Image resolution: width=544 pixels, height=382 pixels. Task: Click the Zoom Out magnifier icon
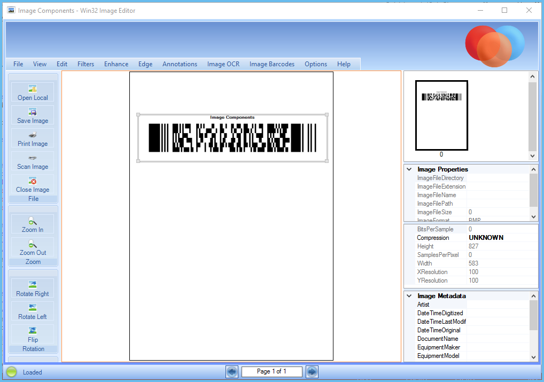(33, 244)
